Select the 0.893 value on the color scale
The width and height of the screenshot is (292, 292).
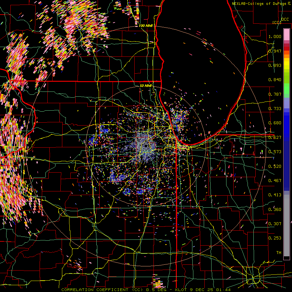click(x=275, y=65)
